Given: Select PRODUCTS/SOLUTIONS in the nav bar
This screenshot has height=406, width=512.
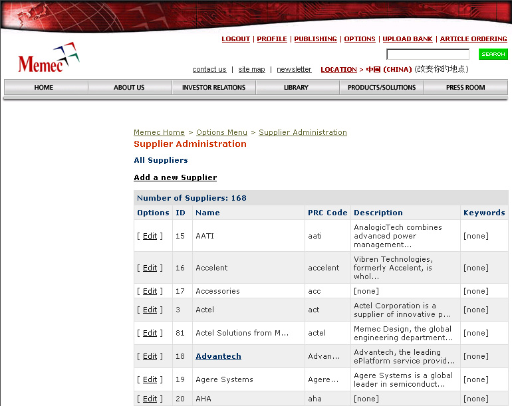Looking at the screenshot, I should pyautogui.click(x=382, y=88).
